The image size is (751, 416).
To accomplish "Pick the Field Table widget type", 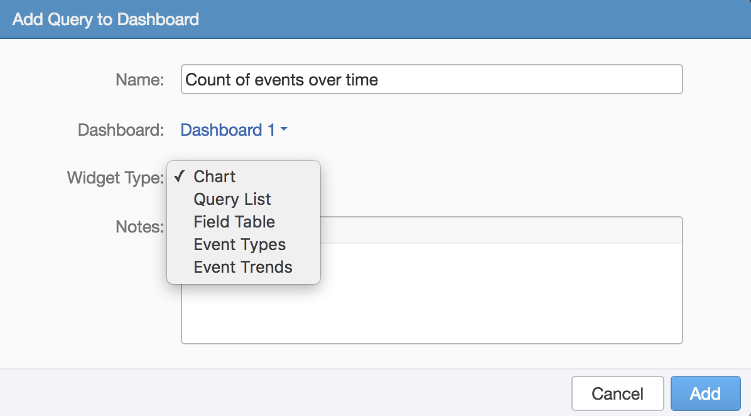I will click(x=234, y=222).
